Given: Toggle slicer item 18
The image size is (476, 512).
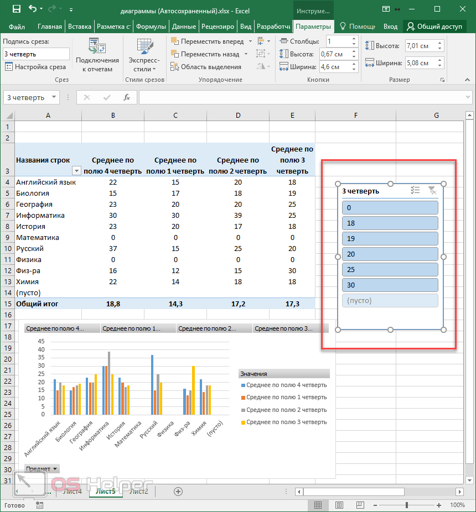Looking at the screenshot, I should 390,223.
